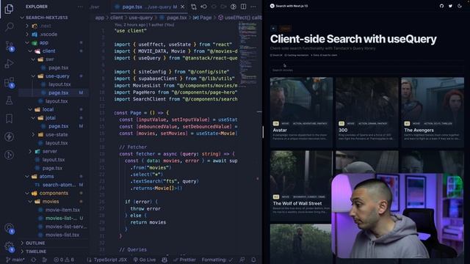Click use-query in the breadcrumb
The height and width of the screenshot is (264, 470).
pyautogui.click(x=140, y=18)
